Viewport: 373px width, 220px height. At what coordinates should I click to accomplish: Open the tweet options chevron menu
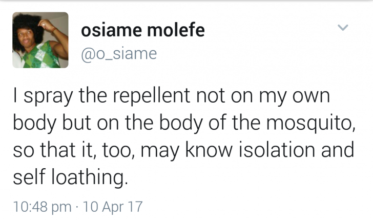[343, 28]
